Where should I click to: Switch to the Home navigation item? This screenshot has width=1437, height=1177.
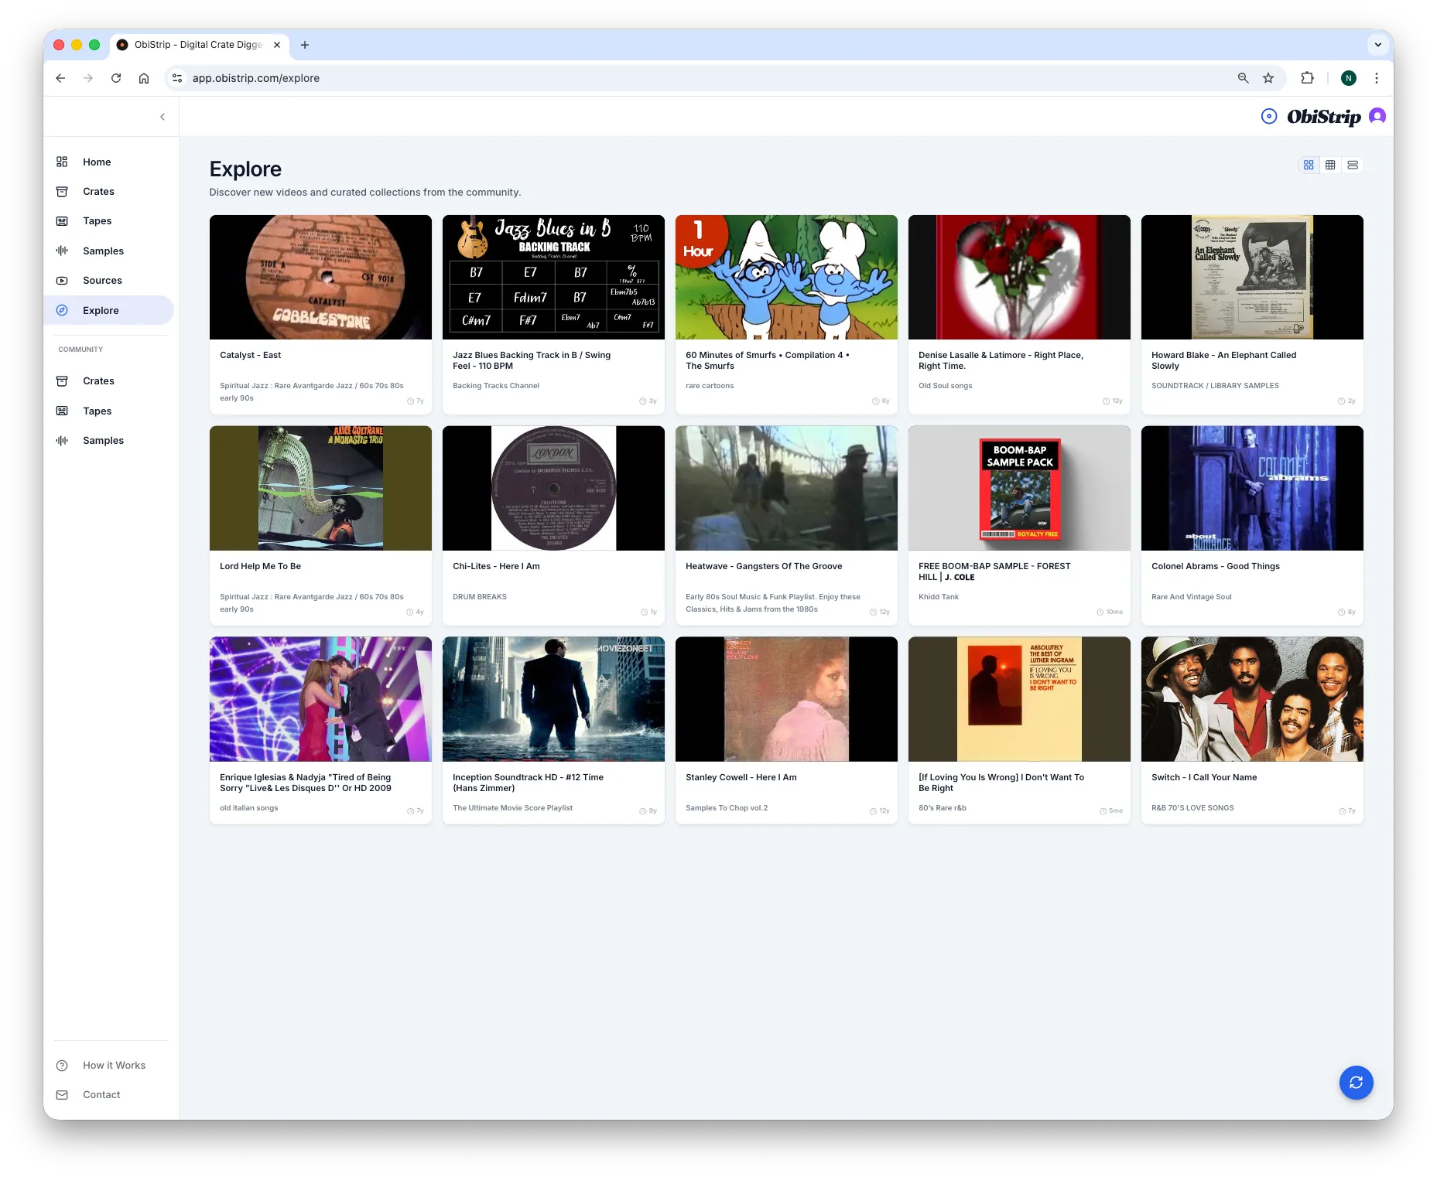[x=97, y=162]
